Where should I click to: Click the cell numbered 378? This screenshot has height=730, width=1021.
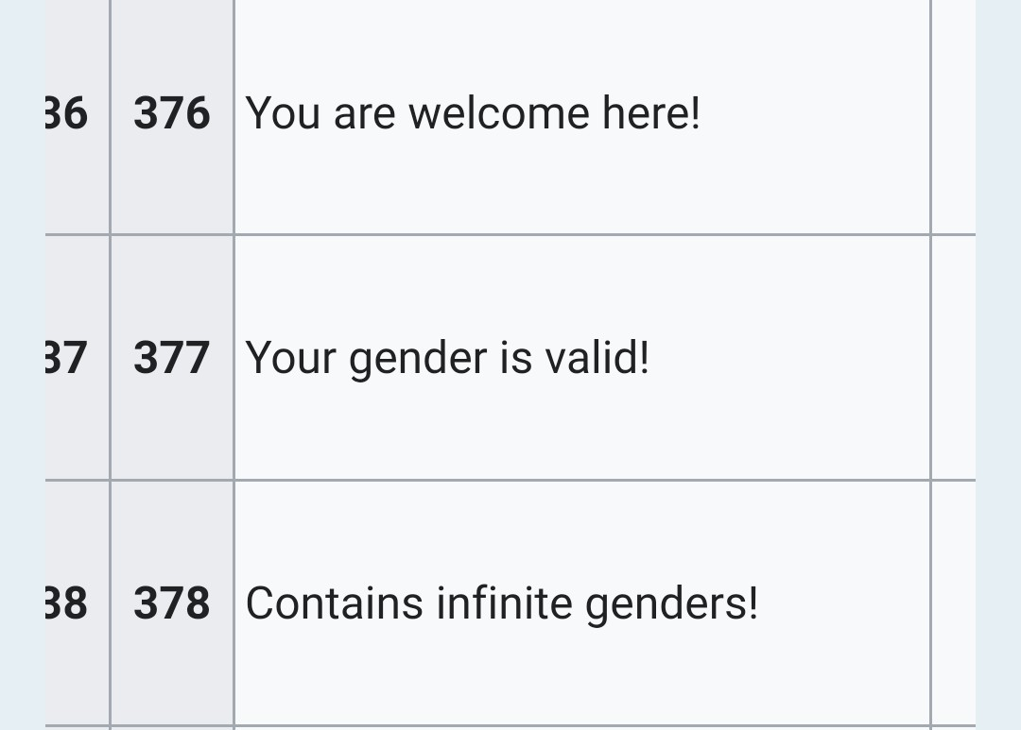[172, 603]
